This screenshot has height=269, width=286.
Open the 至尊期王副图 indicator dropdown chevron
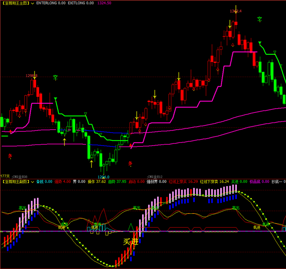[x=32, y=182]
